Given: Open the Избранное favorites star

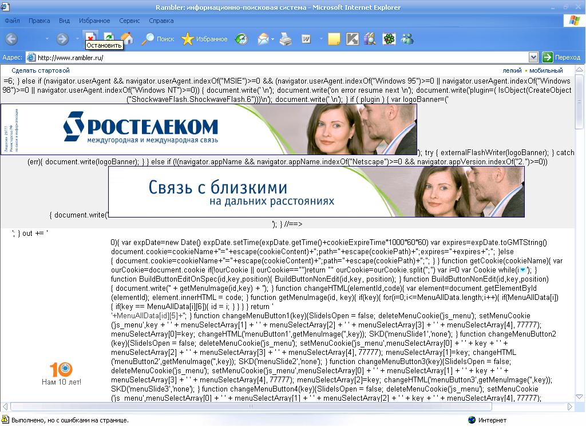Looking at the screenshot, I should [204, 39].
